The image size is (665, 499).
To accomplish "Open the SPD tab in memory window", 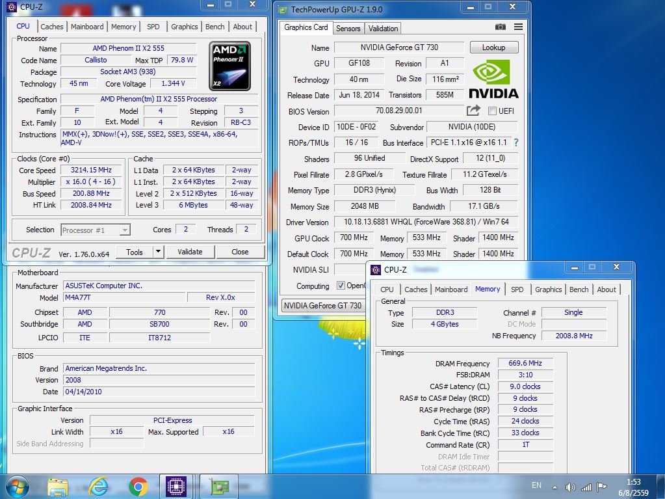I will point(517,290).
